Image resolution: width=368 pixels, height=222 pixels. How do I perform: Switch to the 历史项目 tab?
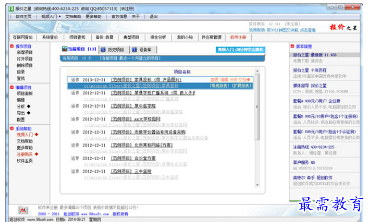pyautogui.click(x=116, y=50)
